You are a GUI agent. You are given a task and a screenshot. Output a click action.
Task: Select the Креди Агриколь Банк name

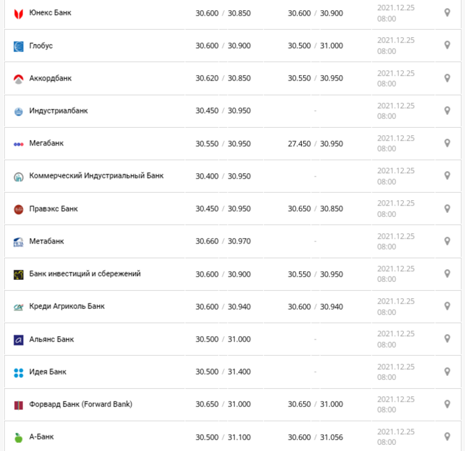(67, 306)
